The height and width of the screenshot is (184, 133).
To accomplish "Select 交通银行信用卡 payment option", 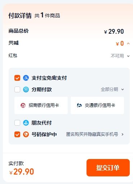I will 97,105.
